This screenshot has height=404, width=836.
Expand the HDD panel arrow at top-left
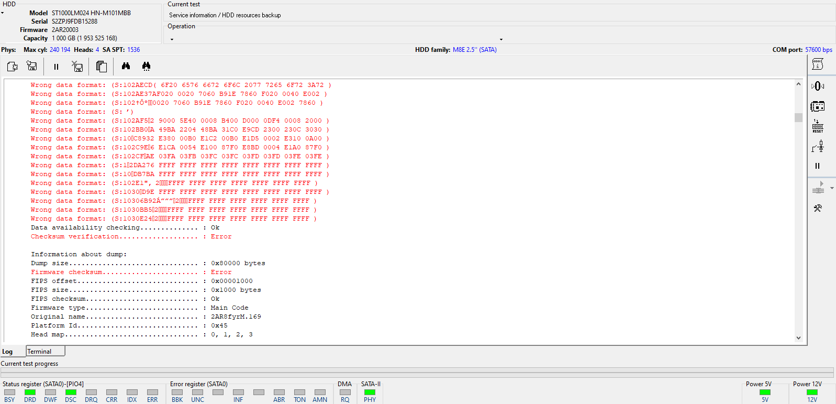coord(3,13)
